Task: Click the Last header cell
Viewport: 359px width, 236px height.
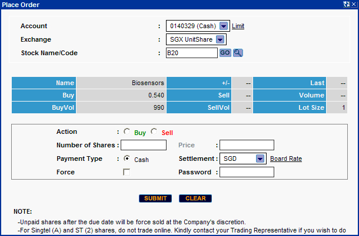Action: 290,83
